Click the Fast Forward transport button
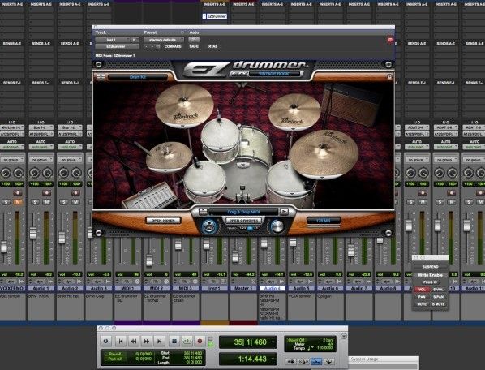This screenshot has width=485, height=370. (x=146, y=342)
